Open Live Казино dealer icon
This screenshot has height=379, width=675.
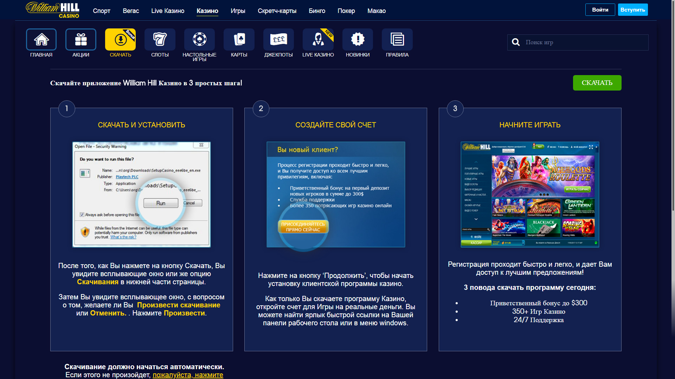(318, 39)
